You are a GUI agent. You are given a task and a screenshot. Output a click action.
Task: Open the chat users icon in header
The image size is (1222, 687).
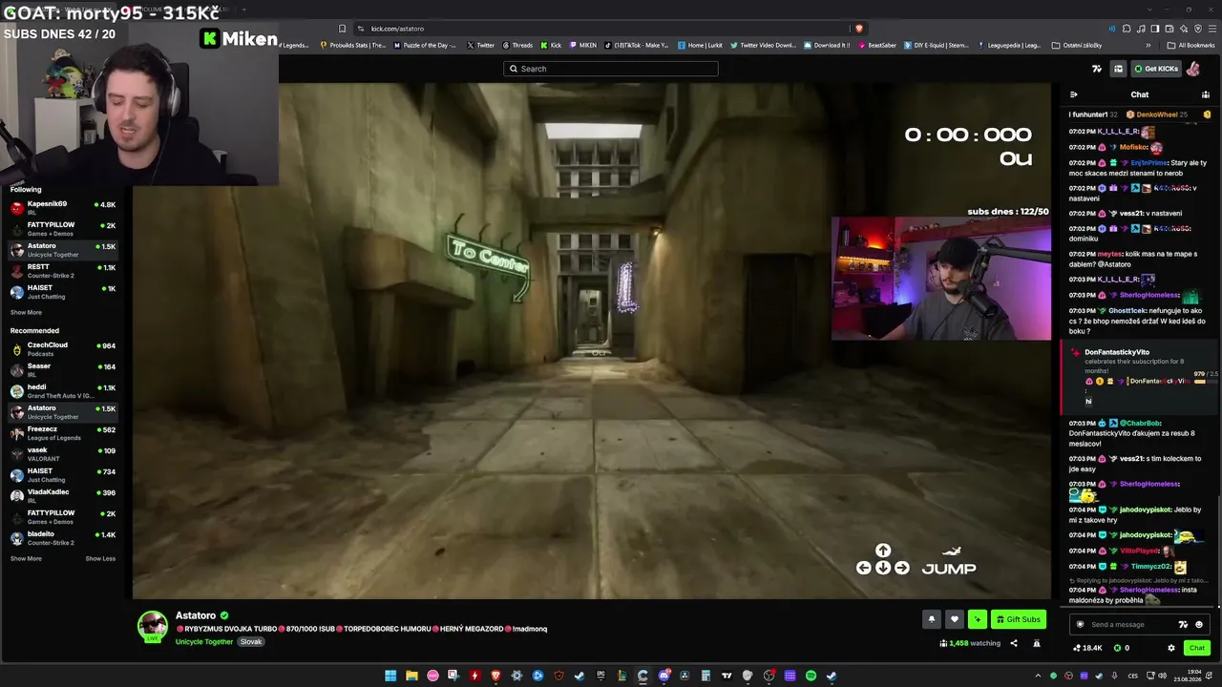tap(1206, 94)
